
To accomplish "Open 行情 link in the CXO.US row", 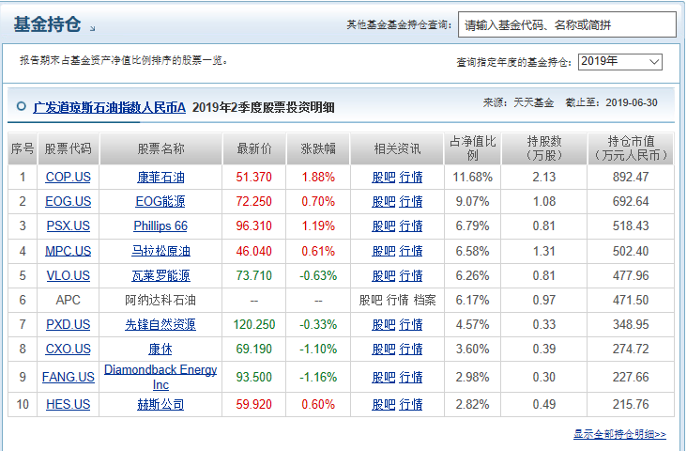I will click(x=411, y=350).
